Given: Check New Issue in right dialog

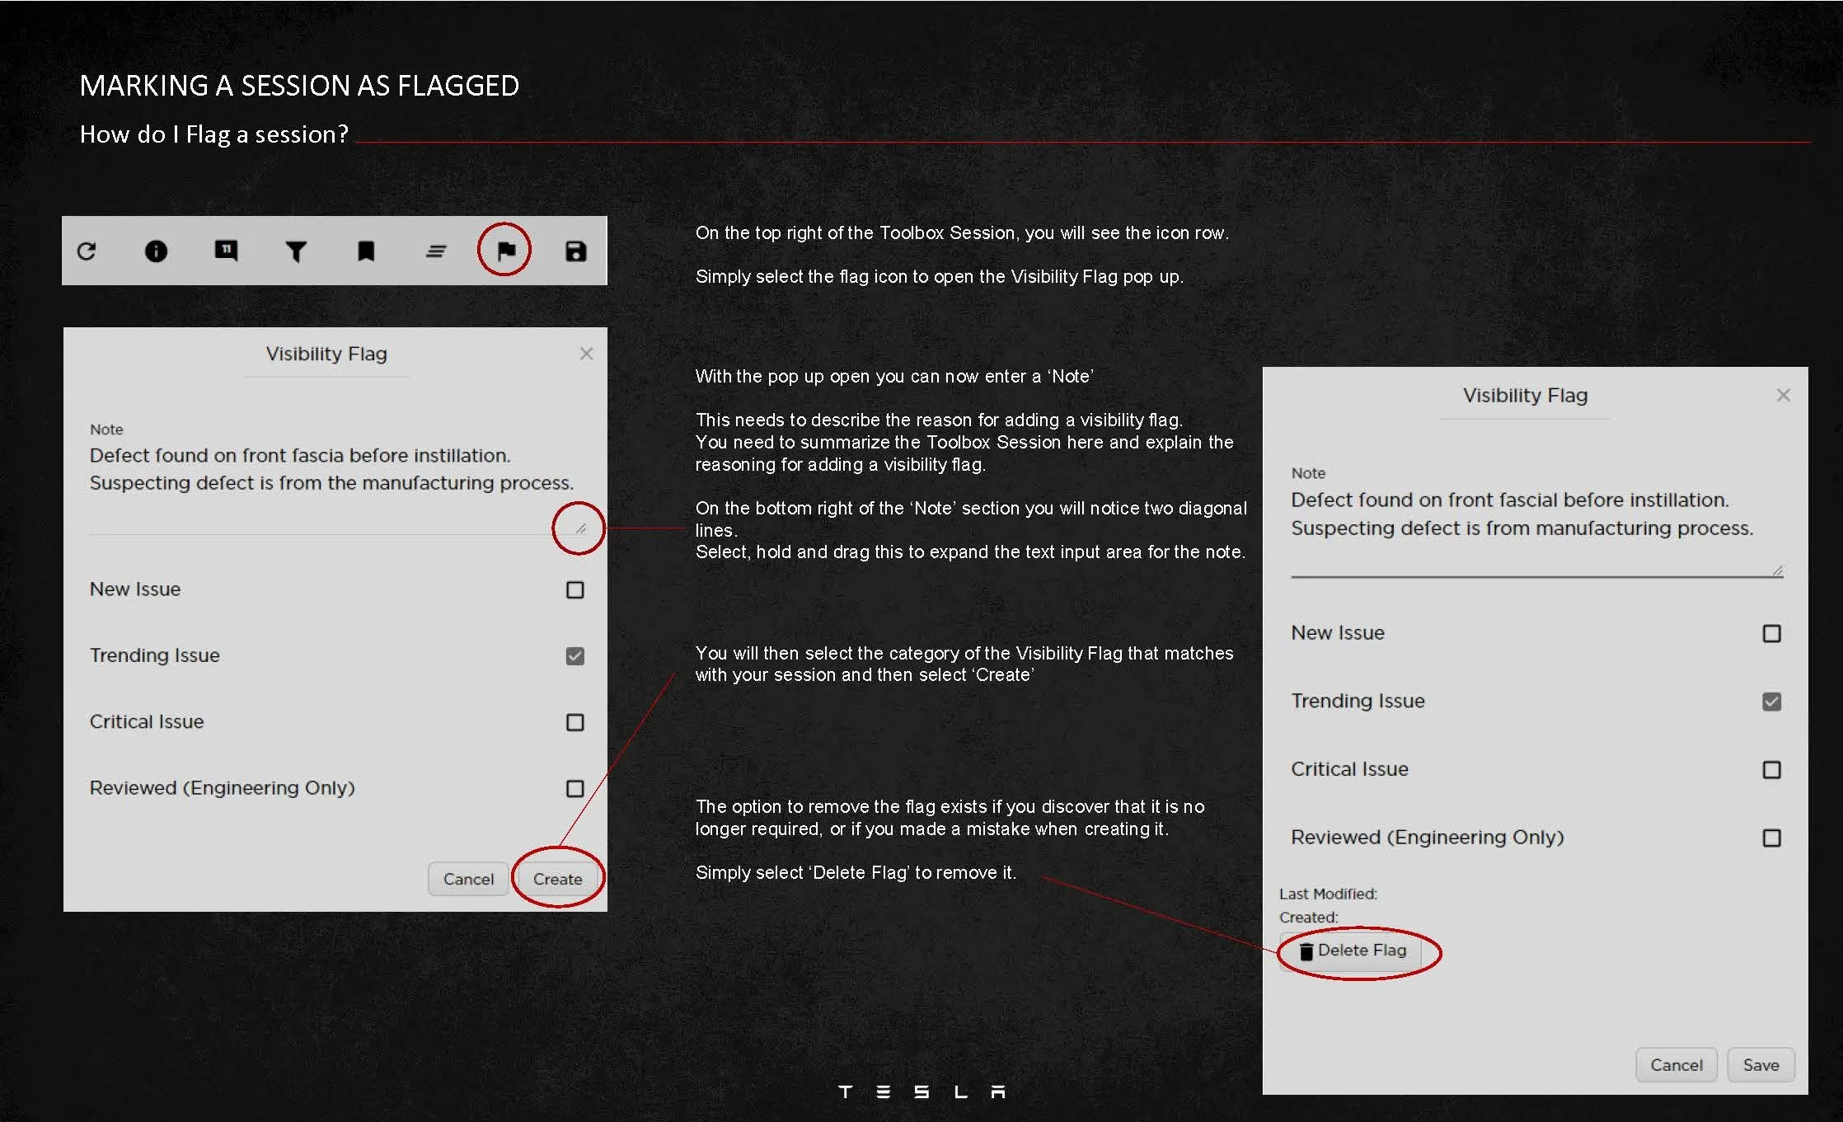Looking at the screenshot, I should [x=1771, y=633].
